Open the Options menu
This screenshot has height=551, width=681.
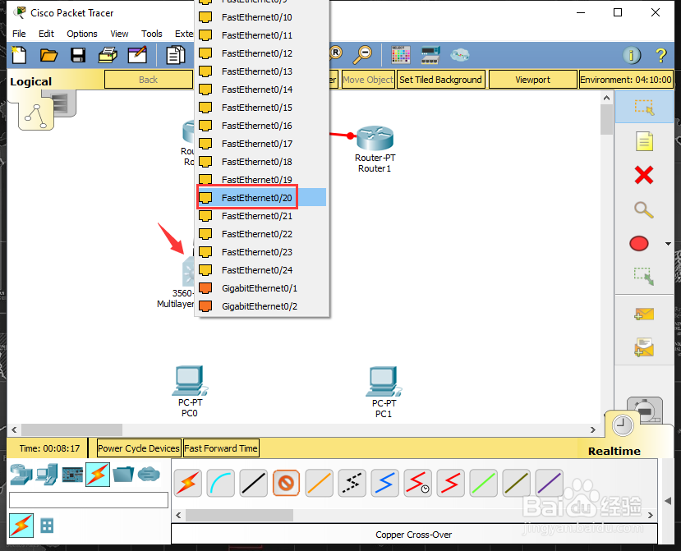click(x=81, y=34)
